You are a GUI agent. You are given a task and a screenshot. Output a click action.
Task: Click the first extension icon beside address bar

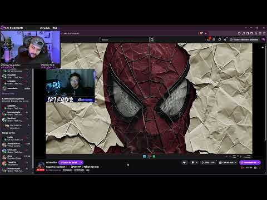[201, 33]
